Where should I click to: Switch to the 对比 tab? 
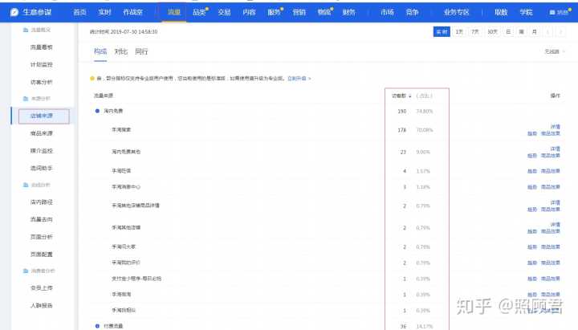coord(121,51)
